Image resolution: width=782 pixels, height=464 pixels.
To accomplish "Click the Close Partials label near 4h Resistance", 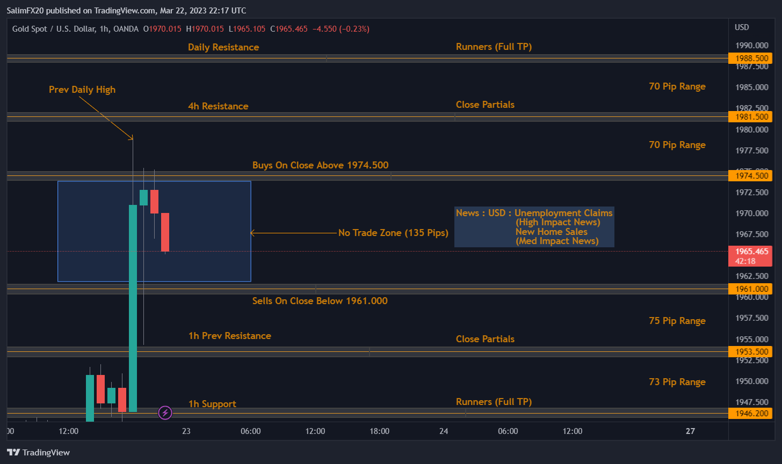I will tap(485, 104).
